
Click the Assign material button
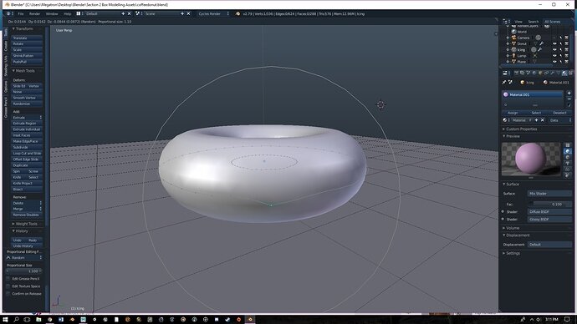pyautogui.click(x=513, y=113)
